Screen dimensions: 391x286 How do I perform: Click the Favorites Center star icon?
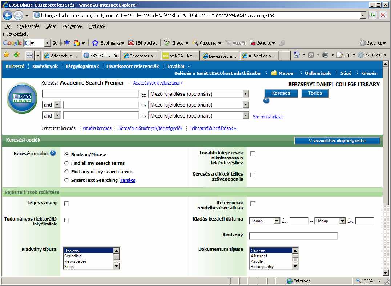point(7,54)
